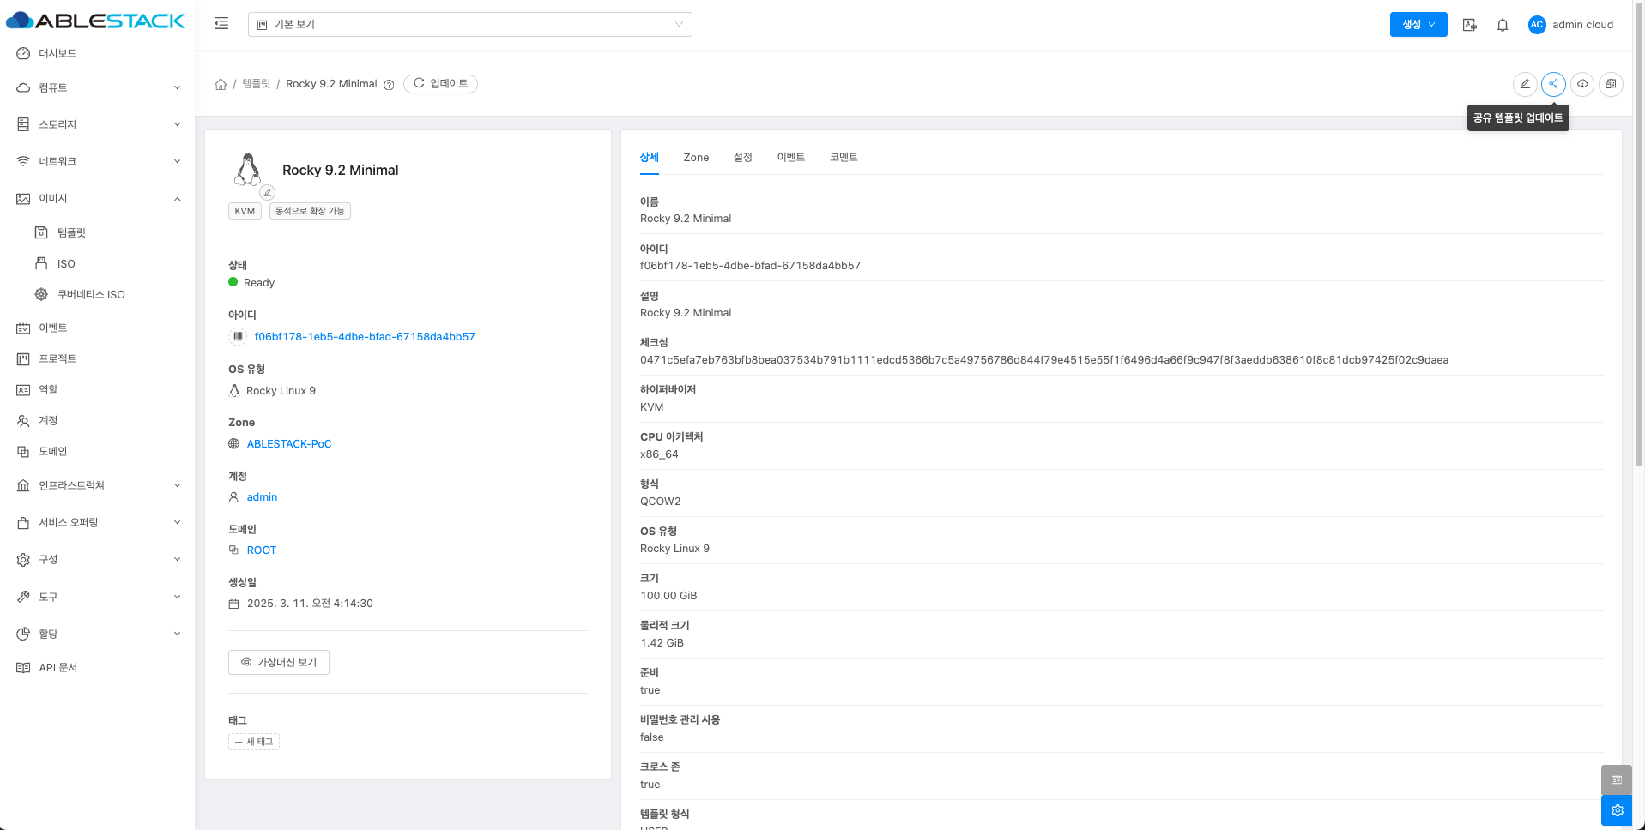Click the KVM tag label

245,211
